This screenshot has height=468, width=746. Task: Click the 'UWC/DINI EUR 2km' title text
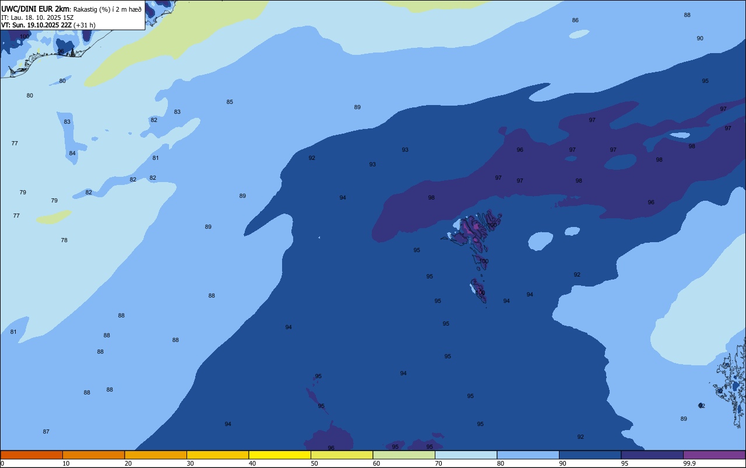click(35, 9)
